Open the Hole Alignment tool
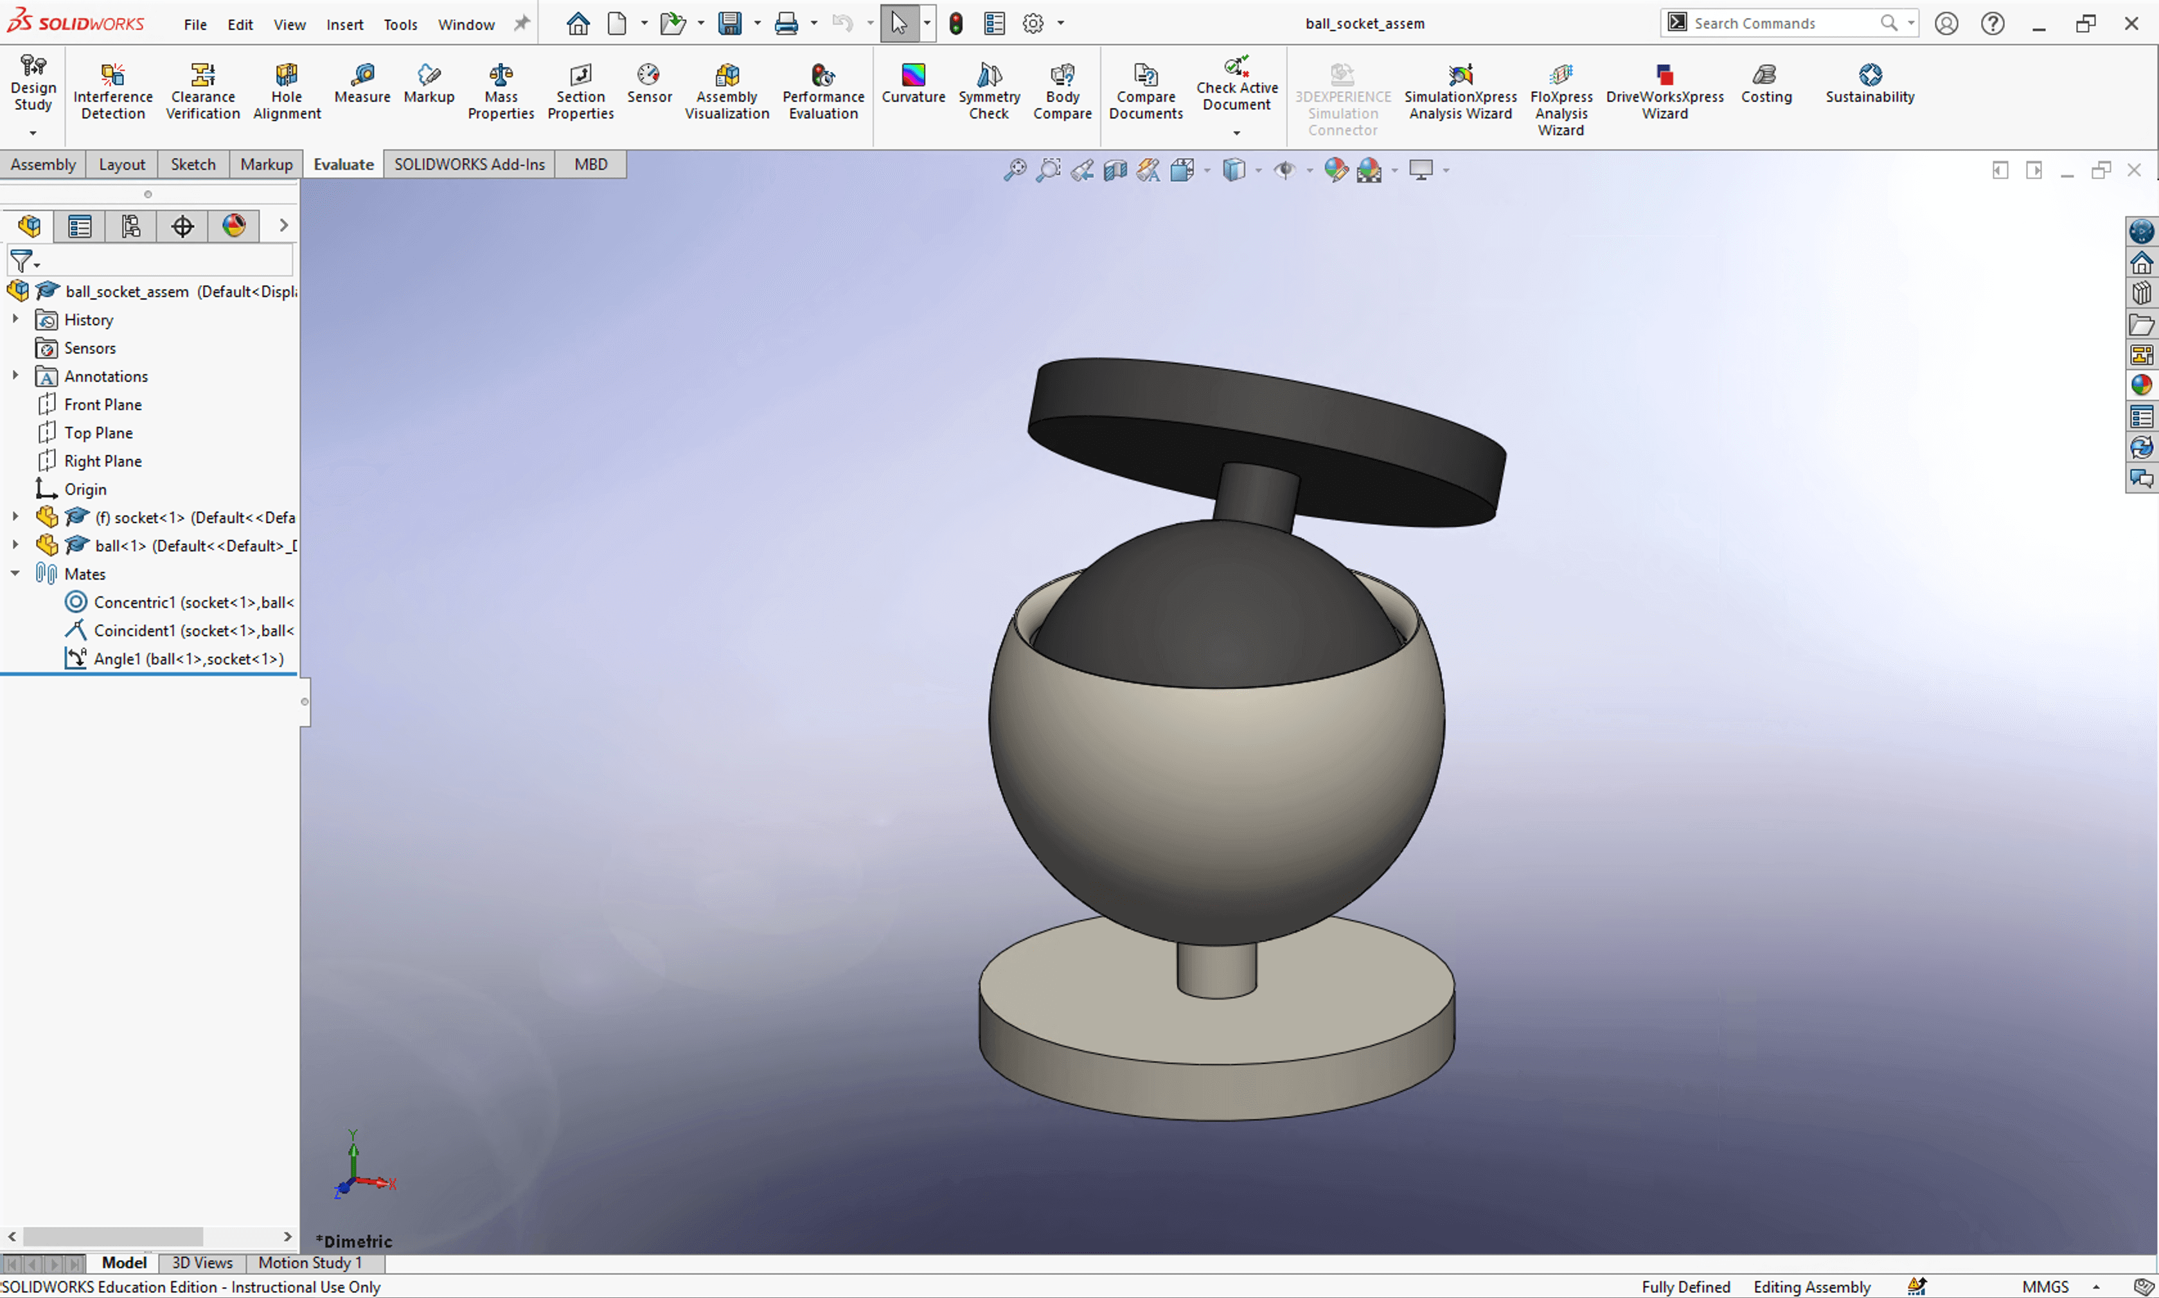Screen dimensions: 2159x1298 tap(287, 92)
